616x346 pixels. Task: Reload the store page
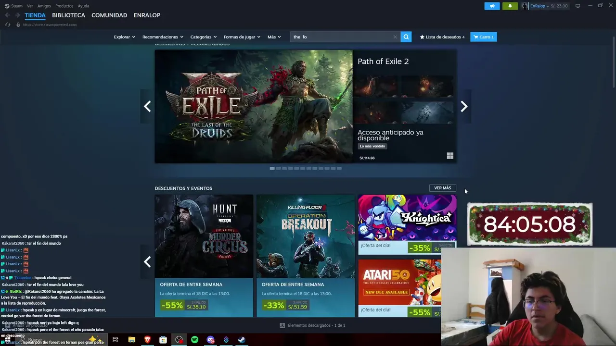(7, 25)
